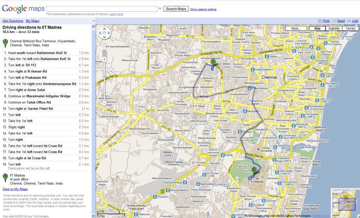Image resolution: width=360 pixels, height=218 pixels.
Task: Zoom out with the minus button
Action: [104, 103]
